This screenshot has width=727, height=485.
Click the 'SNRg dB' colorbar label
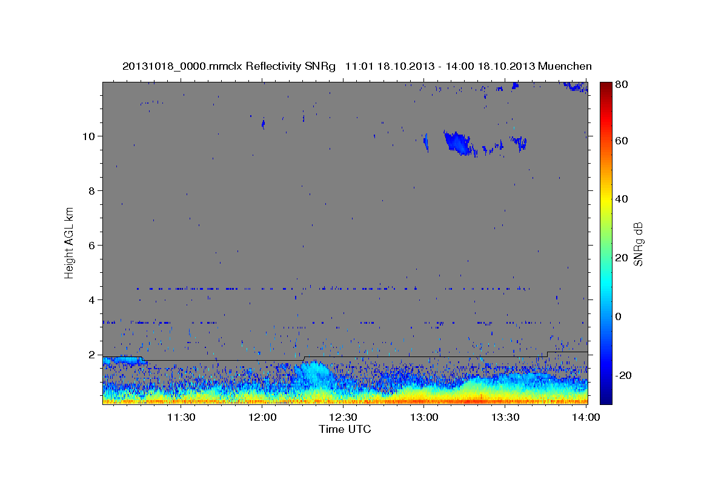tap(637, 244)
